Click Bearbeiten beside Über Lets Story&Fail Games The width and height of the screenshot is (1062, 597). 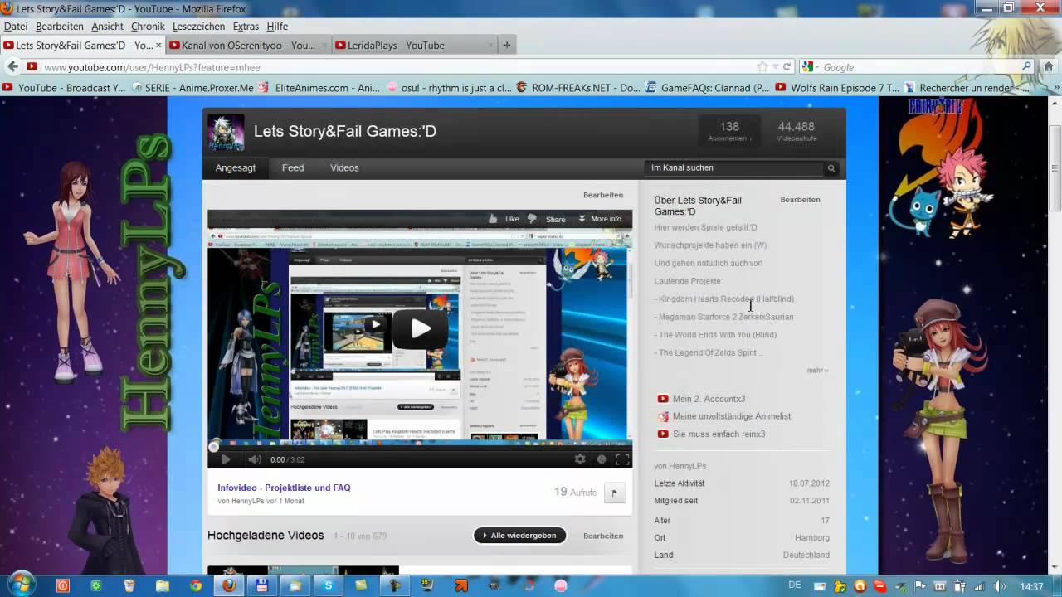tap(800, 200)
